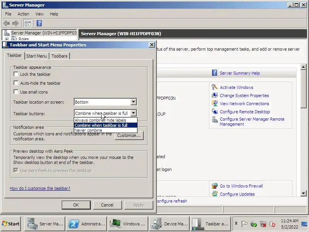Open the Action menu
The height and width of the screenshot is (232, 309).
(x=23, y=14)
